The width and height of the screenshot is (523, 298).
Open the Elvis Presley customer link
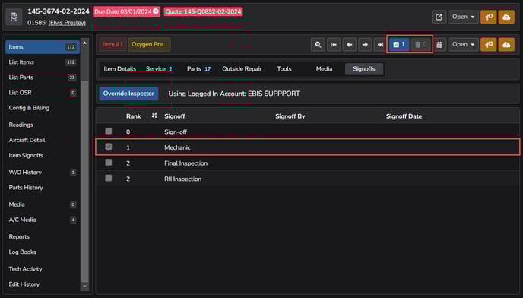(67, 23)
